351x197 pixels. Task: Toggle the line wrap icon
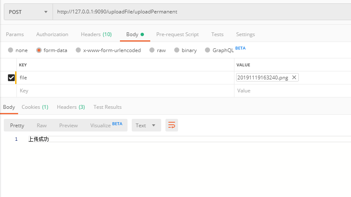pos(172,125)
